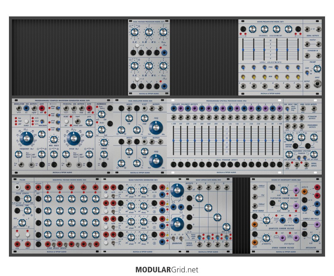This screenshot has height=276, width=334.
Task: Click stage 1 row A knob on 245t sequencer
Action: tap(48, 199)
